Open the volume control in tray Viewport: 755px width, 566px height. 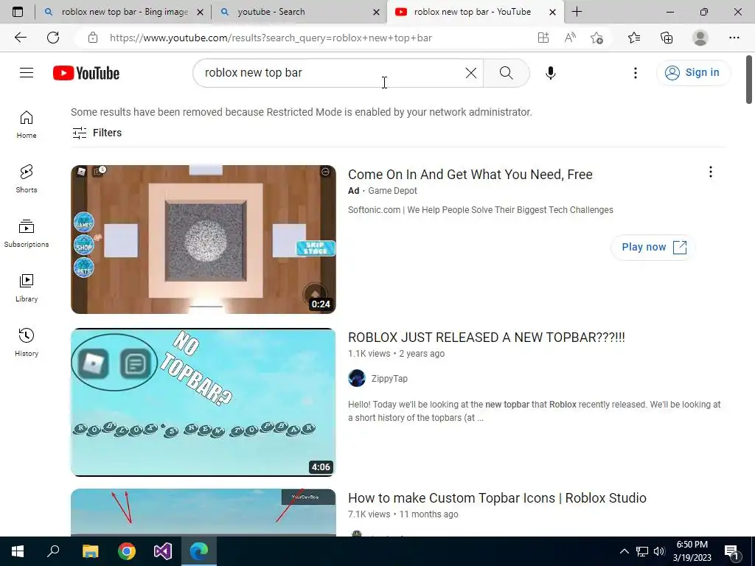[659, 551]
